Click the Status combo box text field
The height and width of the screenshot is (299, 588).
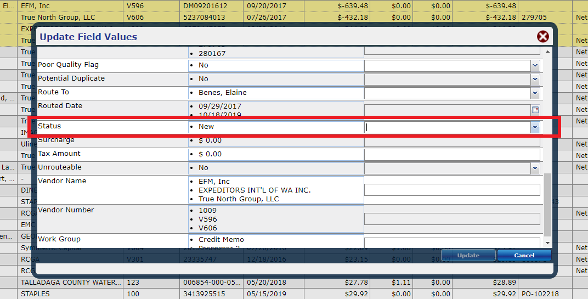pyautogui.click(x=447, y=127)
